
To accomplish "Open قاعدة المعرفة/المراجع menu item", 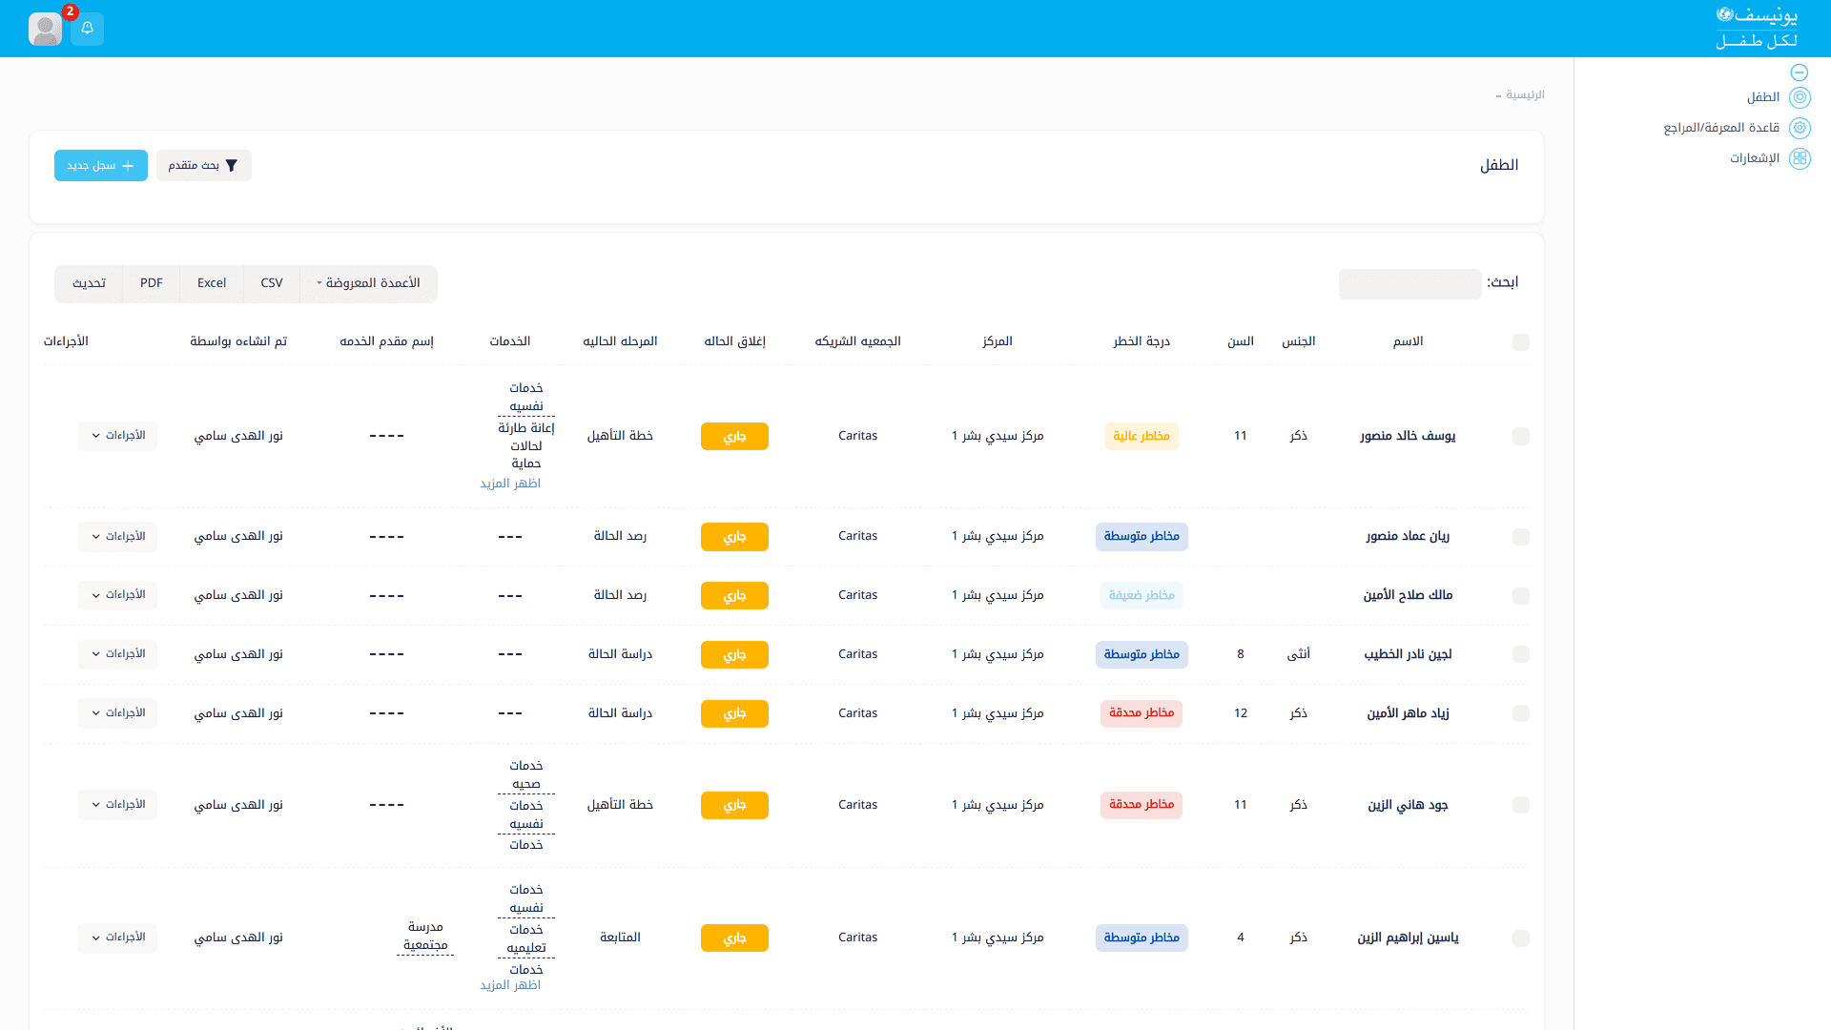I will [1721, 128].
